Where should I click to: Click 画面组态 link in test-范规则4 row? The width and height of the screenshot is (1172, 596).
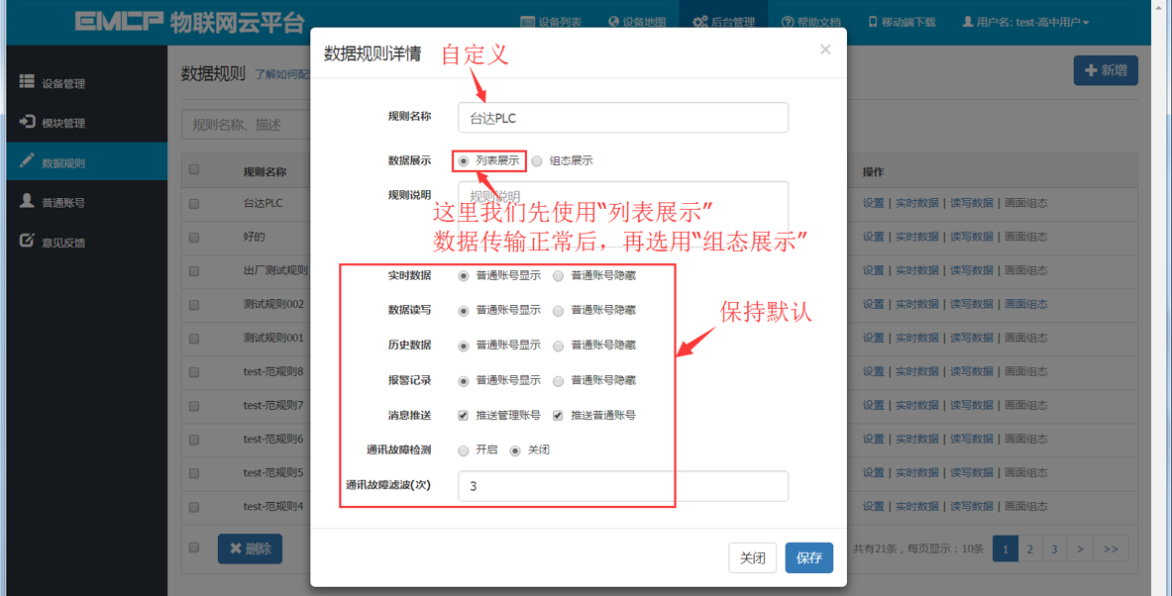click(1025, 506)
